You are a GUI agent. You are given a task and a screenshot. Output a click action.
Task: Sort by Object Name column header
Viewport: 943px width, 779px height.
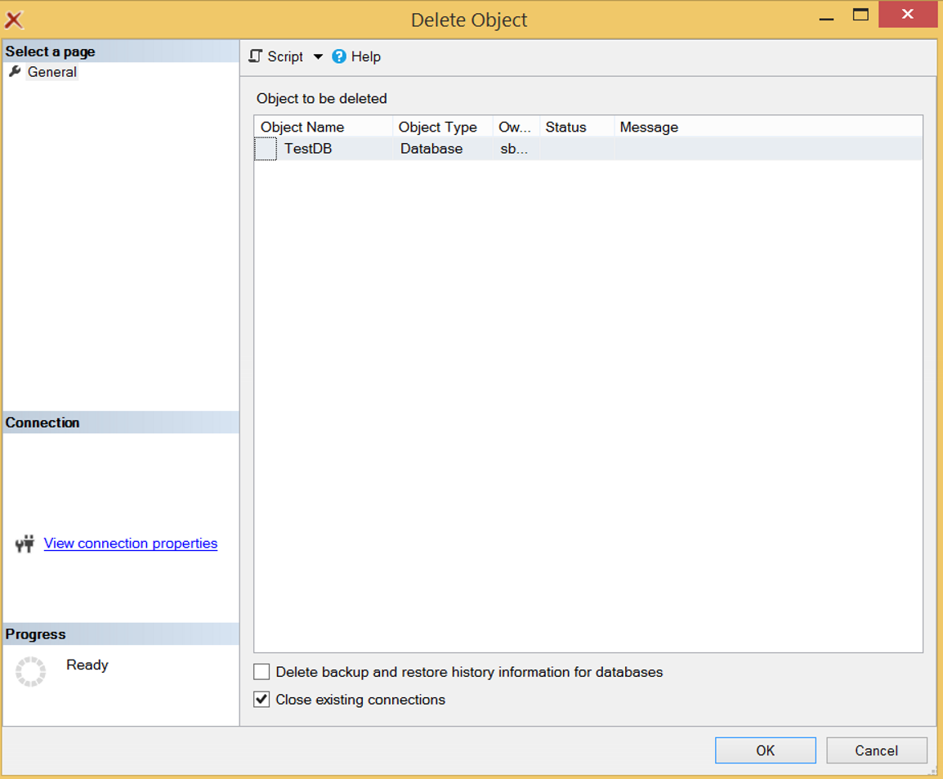(324, 127)
